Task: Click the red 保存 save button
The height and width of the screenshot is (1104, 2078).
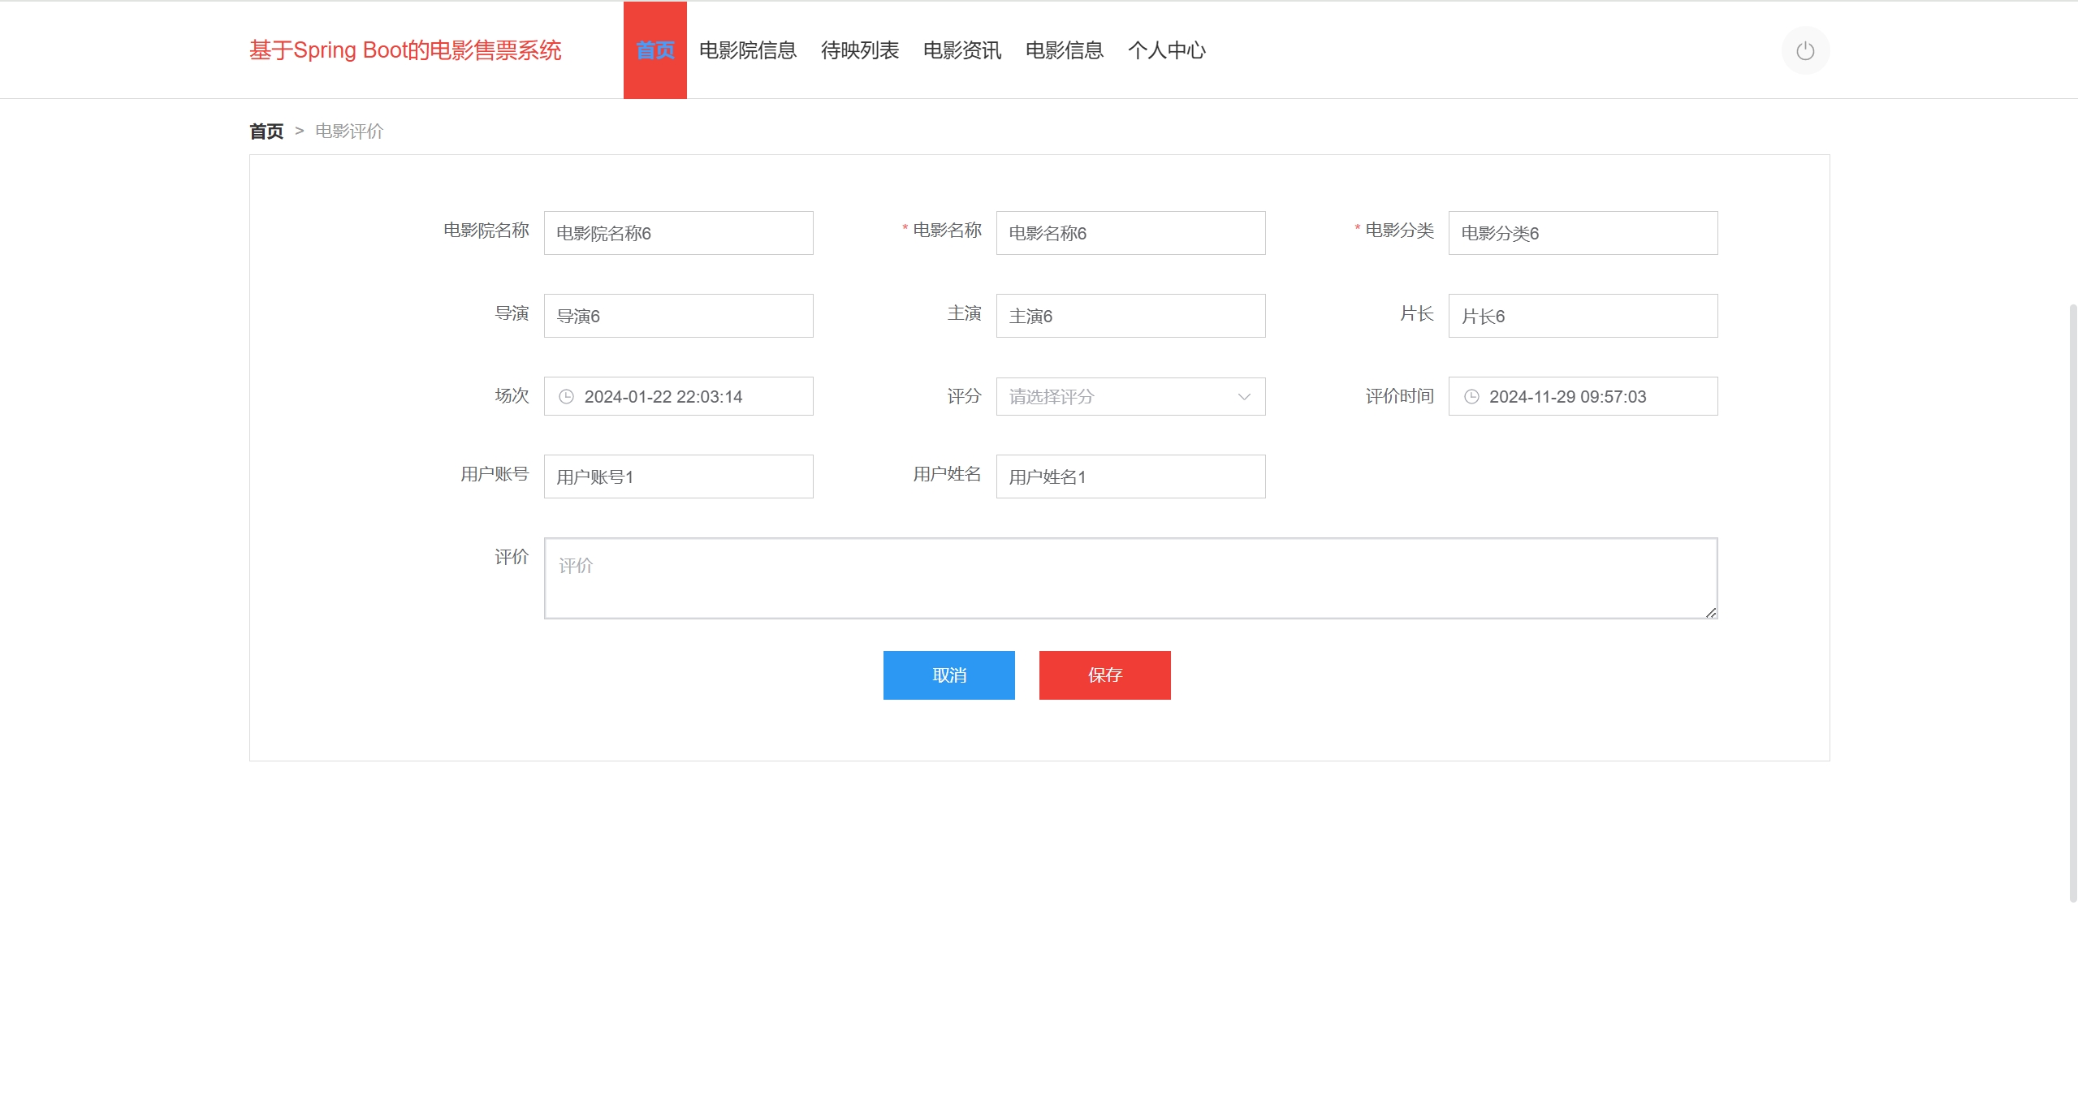Action: click(1105, 675)
